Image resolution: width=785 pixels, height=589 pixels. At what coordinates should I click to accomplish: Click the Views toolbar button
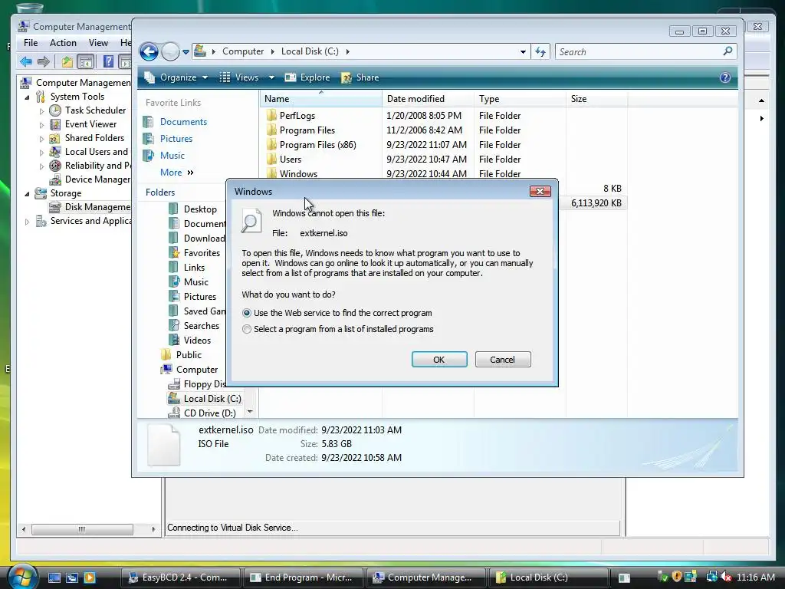[240, 77]
